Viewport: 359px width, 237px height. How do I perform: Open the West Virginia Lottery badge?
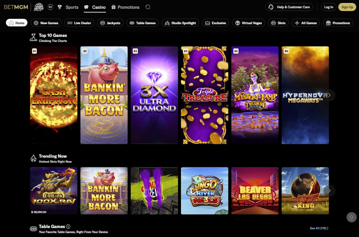click(x=39, y=7)
